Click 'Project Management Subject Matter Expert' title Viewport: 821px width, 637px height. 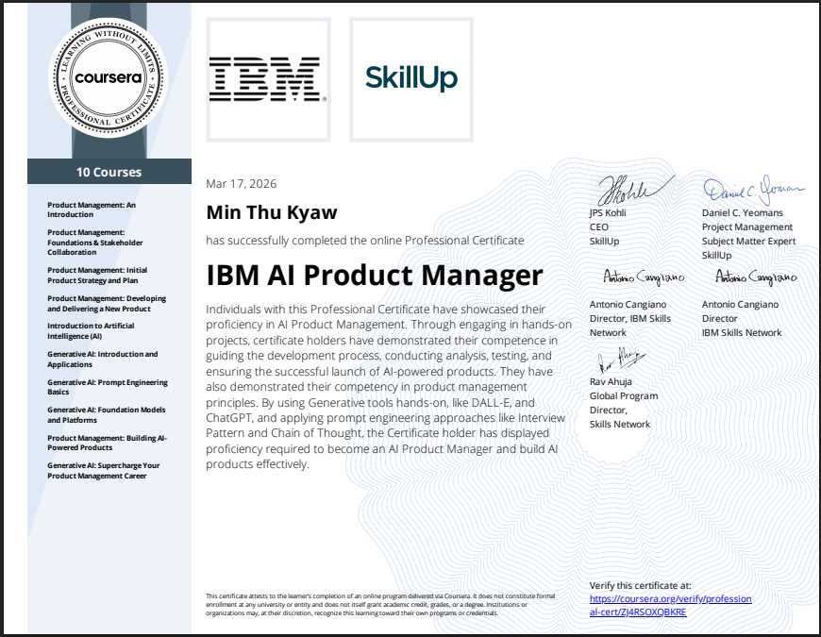pyautogui.click(x=748, y=234)
